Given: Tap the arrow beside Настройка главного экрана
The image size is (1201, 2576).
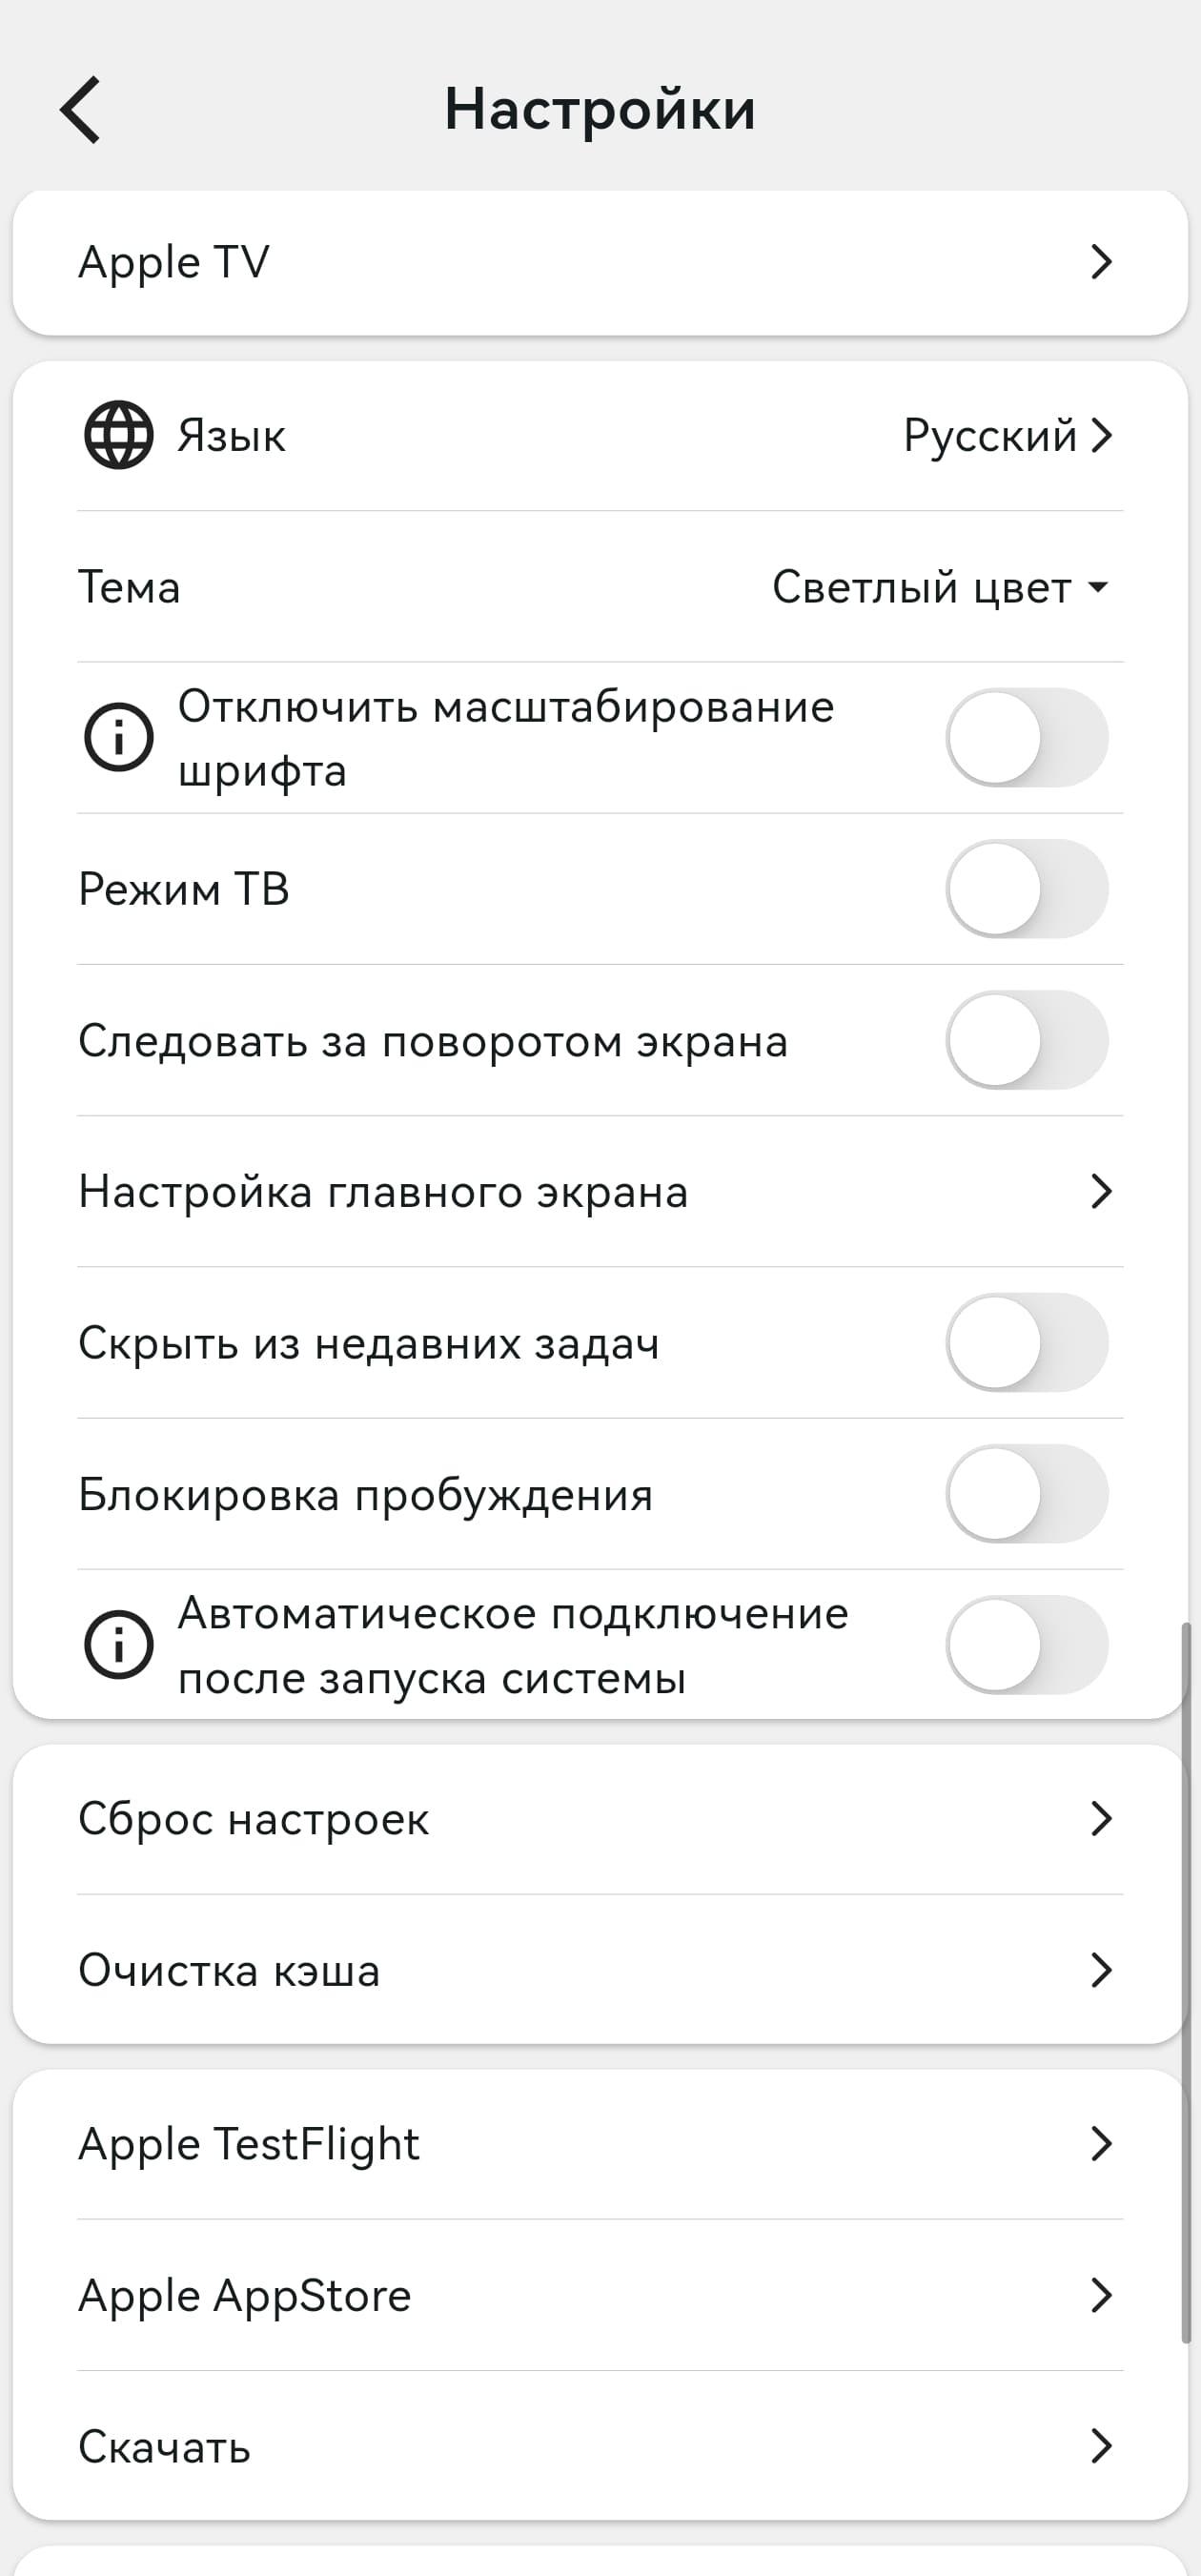Looking at the screenshot, I should 1103,1191.
